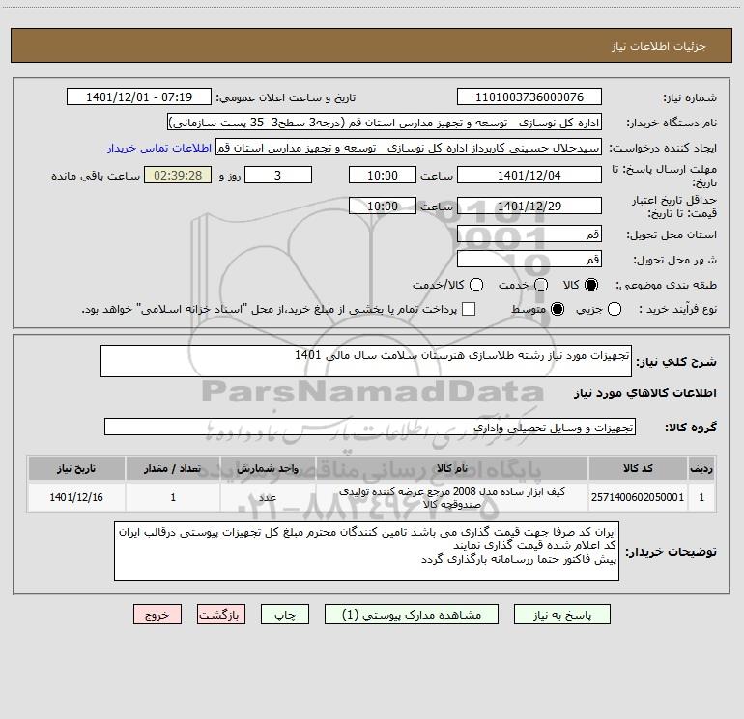Click the response deadline hour 10:00 field
744x719 pixels.
[x=383, y=175]
